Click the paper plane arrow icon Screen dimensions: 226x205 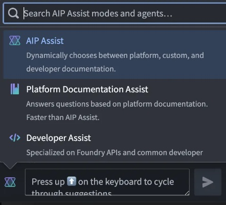pyautogui.click(x=208, y=182)
